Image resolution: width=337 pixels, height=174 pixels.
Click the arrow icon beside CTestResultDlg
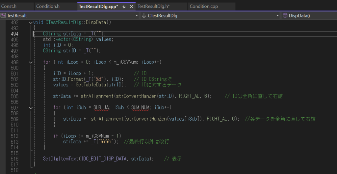tap(144, 15)
